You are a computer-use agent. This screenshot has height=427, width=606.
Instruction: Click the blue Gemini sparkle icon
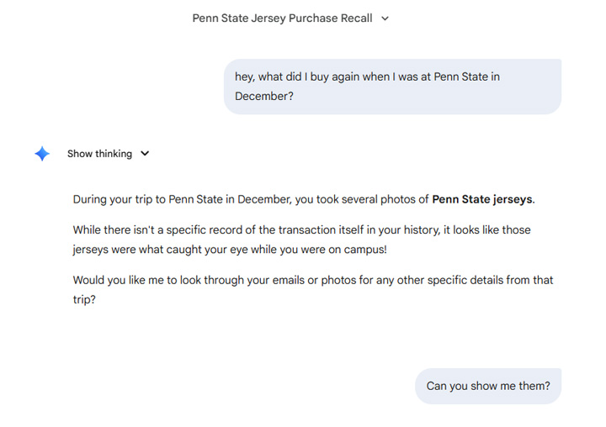pos(42,154)
